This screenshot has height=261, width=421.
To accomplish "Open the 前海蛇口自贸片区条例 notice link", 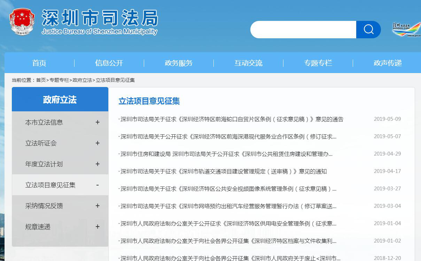I will click(232, 119).
